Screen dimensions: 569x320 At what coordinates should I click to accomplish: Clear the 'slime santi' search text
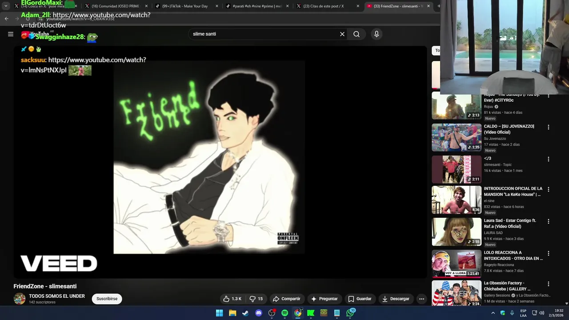(342, 34)
